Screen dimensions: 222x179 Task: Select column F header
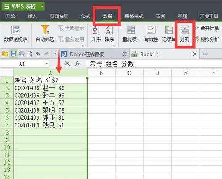coord(211,73)
